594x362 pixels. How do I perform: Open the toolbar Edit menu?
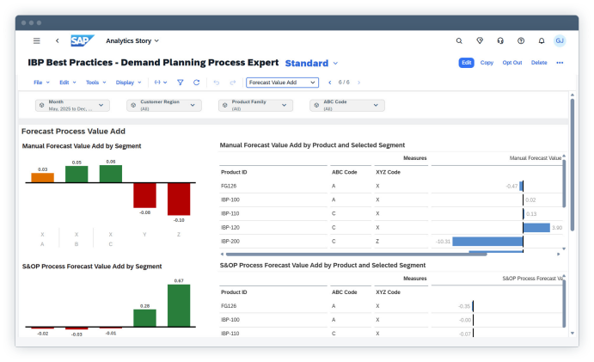[67, 83]
